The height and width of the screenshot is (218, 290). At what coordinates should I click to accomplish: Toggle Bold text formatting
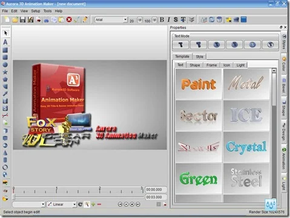(x=162, y=19)
